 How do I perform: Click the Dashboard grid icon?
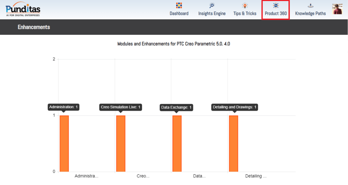179,5
